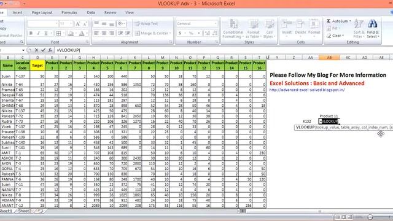Open the font name combo box
393x221 pixels.
(x=43, y=24)
